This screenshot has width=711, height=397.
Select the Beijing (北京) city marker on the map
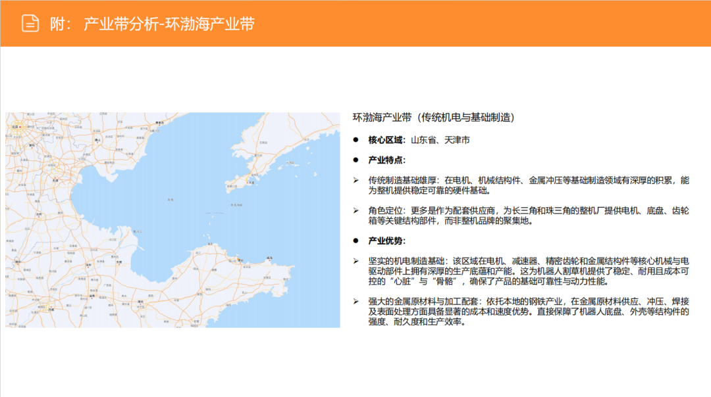click(x=18, y=128)
